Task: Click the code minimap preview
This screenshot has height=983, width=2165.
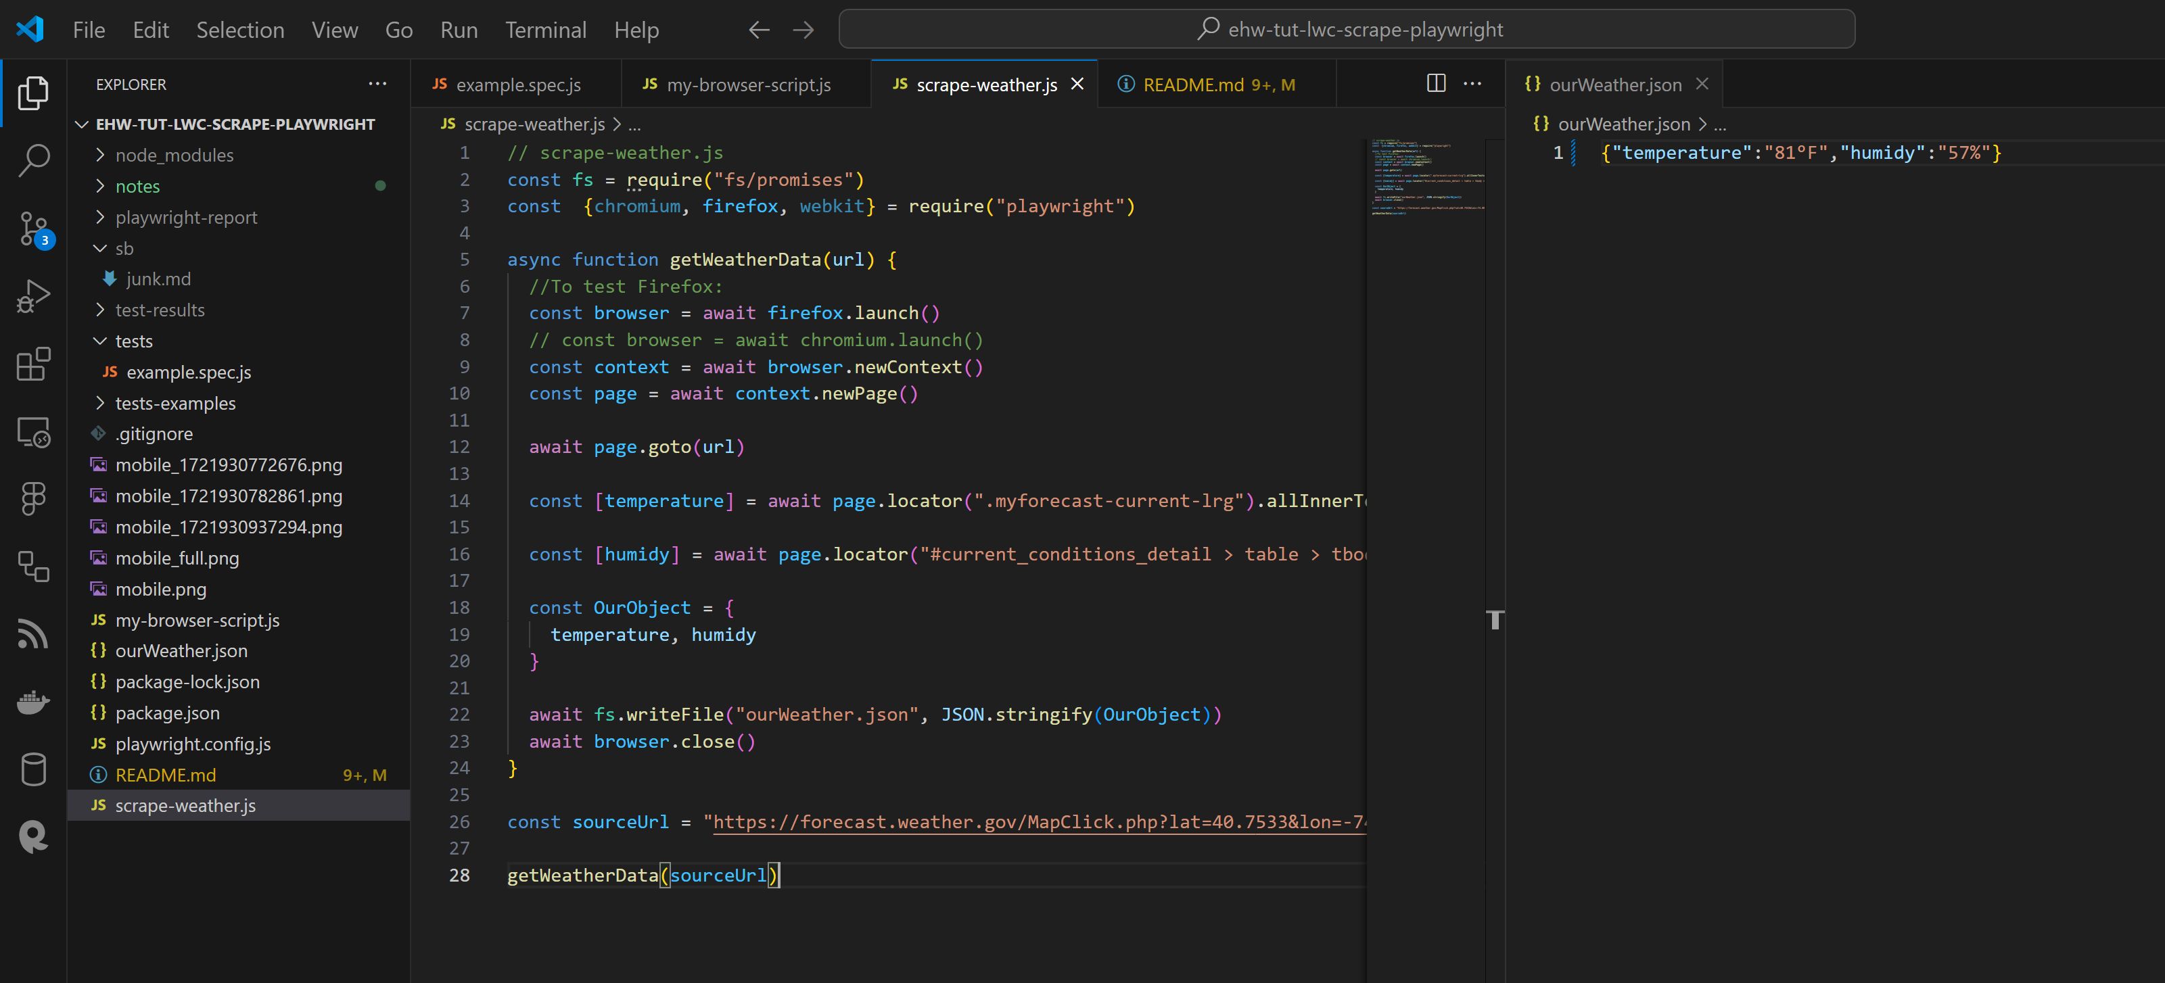Action: coord(1425,176)
